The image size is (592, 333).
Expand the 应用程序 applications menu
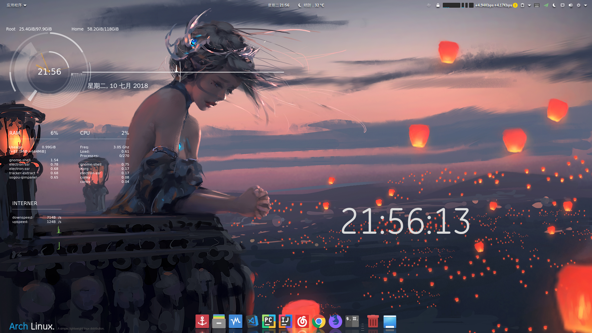(16, 5)
